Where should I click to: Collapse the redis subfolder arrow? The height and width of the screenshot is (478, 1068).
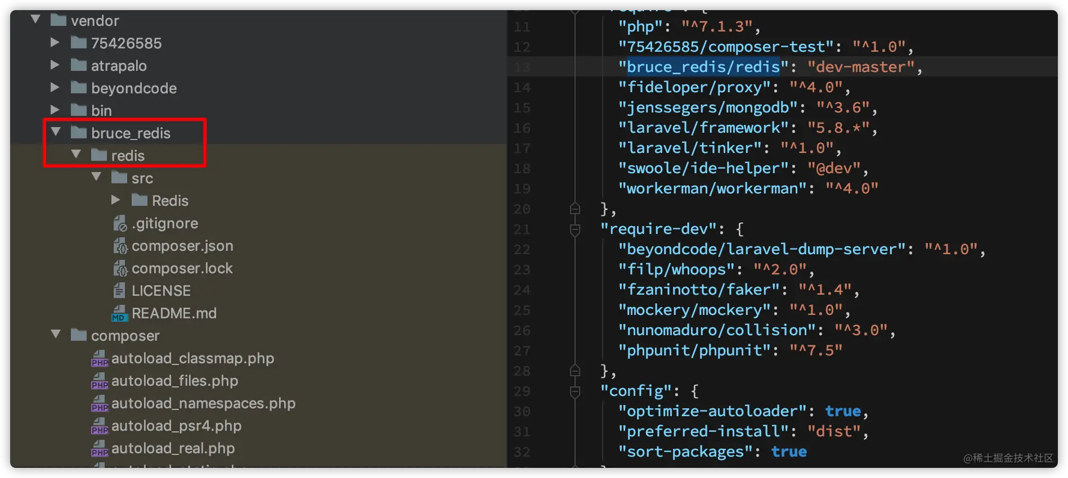coord(76,155)
